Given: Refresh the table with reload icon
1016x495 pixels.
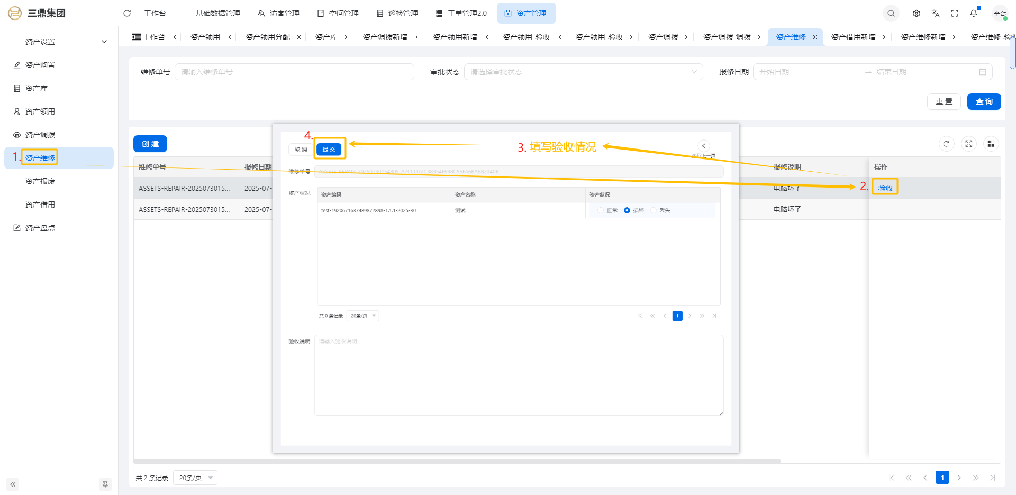Looking at the screenshot, I should click(946, 144).
